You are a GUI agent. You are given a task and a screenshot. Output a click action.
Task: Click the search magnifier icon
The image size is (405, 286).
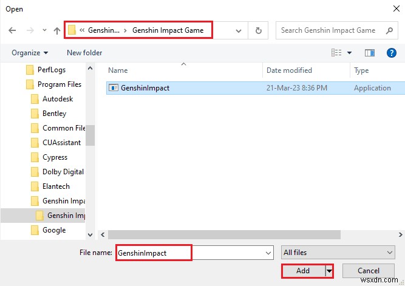tap(389, 30)
